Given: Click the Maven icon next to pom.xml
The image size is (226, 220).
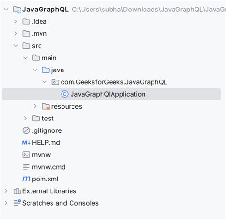Looking at the screenshot, I should click(x=26, y=179).
